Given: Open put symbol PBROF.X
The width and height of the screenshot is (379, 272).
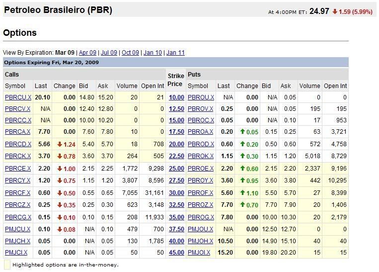Looking at the screenshot, I should click(x=200, y=193).
